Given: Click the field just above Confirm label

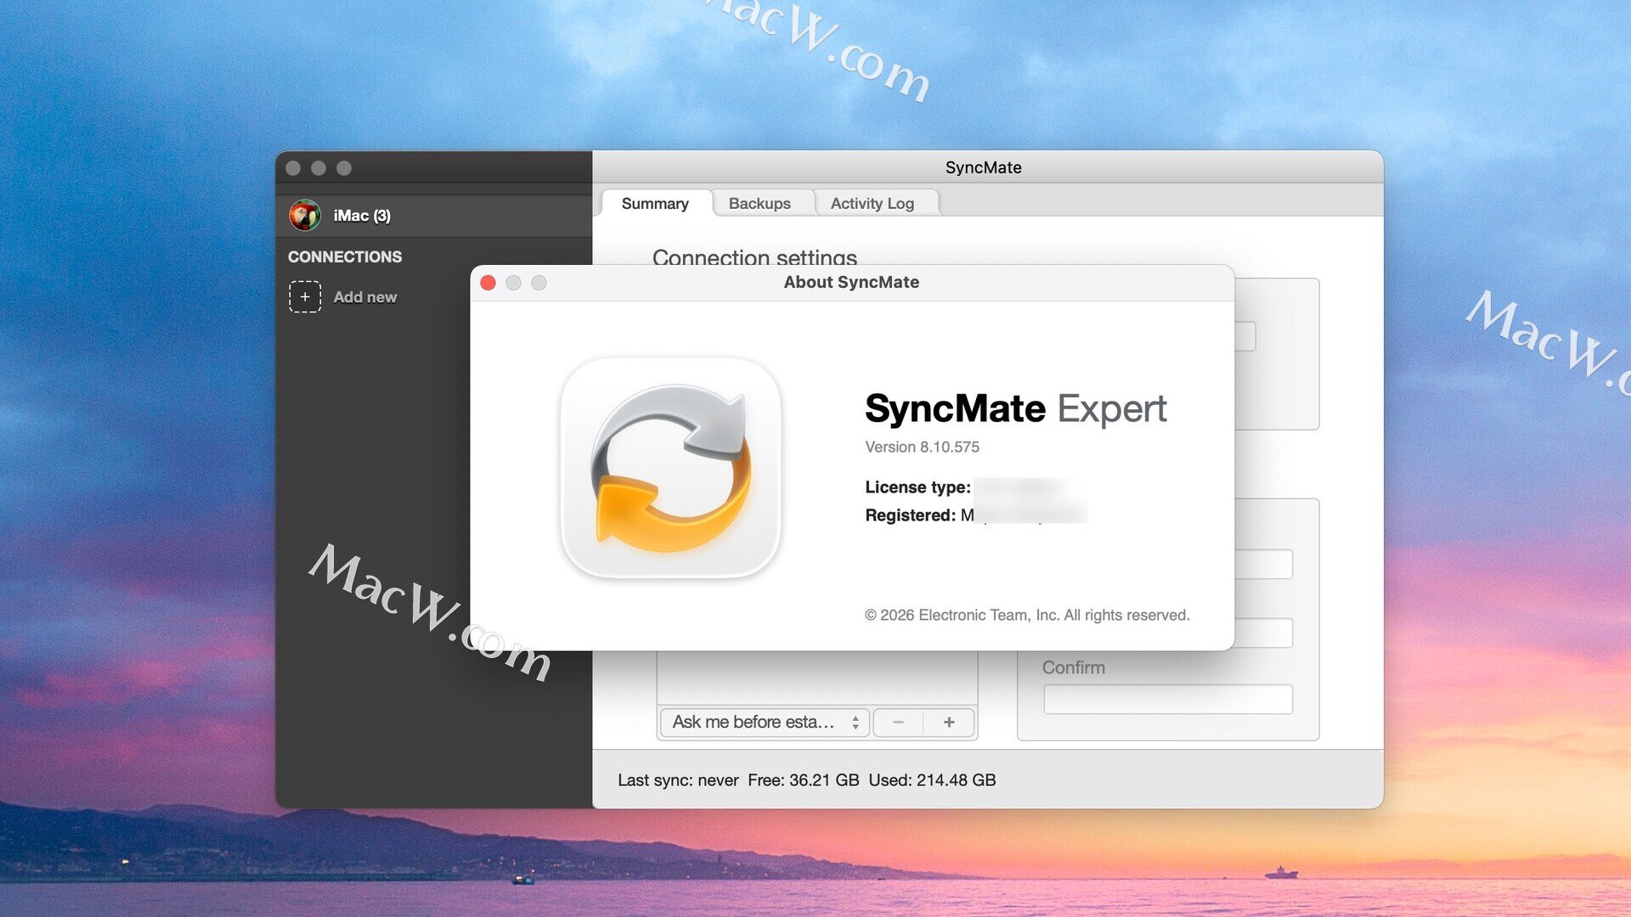Looking at the screenshot, I should click(x=1262, y=633).
